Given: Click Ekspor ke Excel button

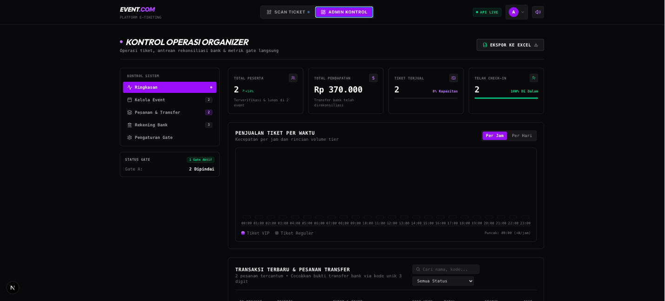Looking at the screenshot, I should coord(510,45).
